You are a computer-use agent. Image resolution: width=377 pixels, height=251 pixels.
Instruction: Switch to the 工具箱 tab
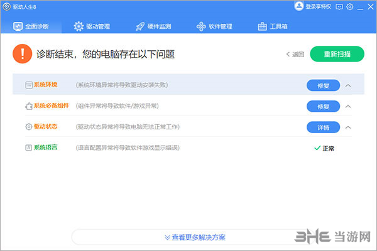pyautogui.click(x=273, y=26)
